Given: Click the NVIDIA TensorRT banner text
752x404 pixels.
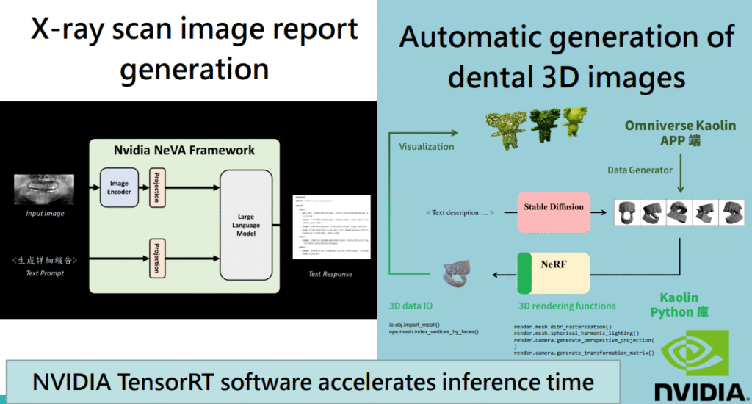Looking at the screenshot, I should (x=313, y=383).
